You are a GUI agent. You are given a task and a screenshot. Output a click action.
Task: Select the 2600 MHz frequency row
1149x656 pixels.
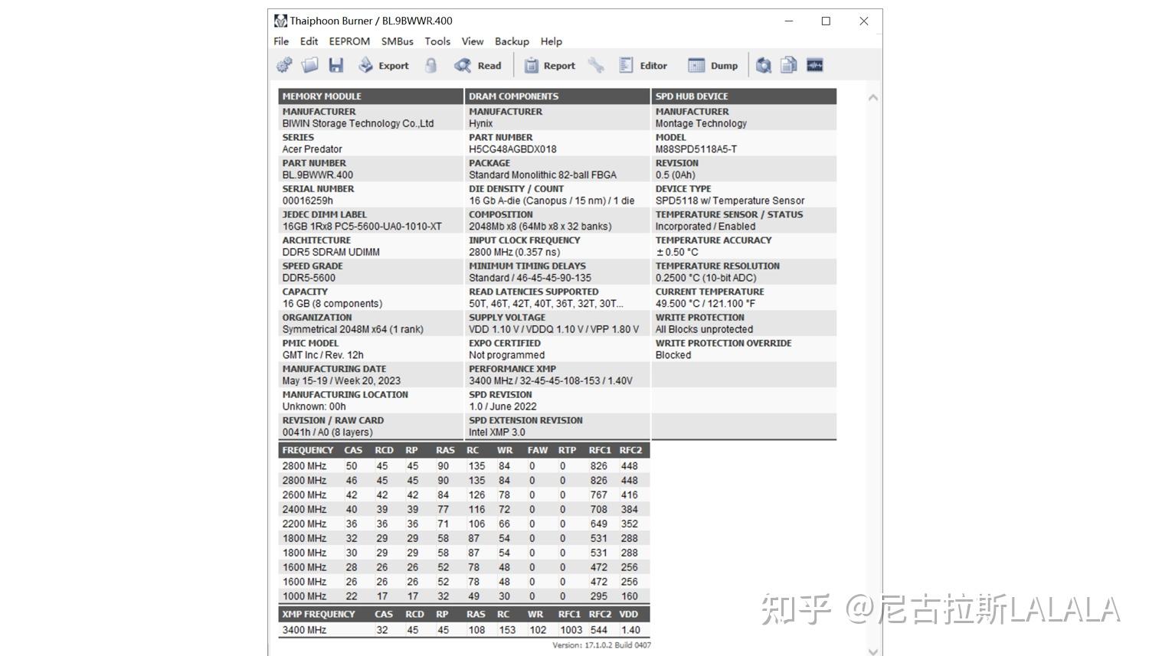[464, 495]
